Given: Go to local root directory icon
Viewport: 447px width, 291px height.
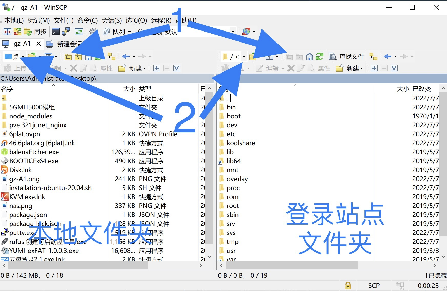Looking at the screenshot, I should pos(78,57).
